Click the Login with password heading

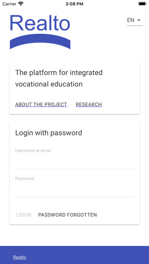click(x=49, y=133)
